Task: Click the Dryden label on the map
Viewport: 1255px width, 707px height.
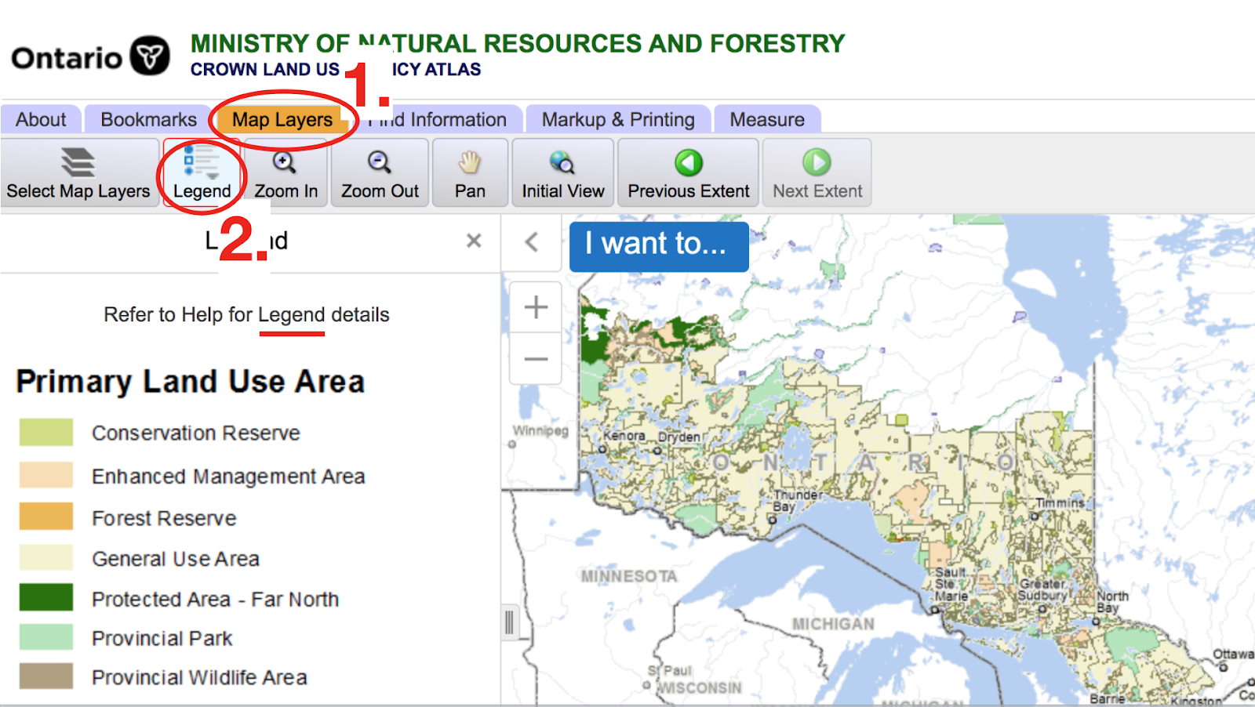Action: coord(679,437)
